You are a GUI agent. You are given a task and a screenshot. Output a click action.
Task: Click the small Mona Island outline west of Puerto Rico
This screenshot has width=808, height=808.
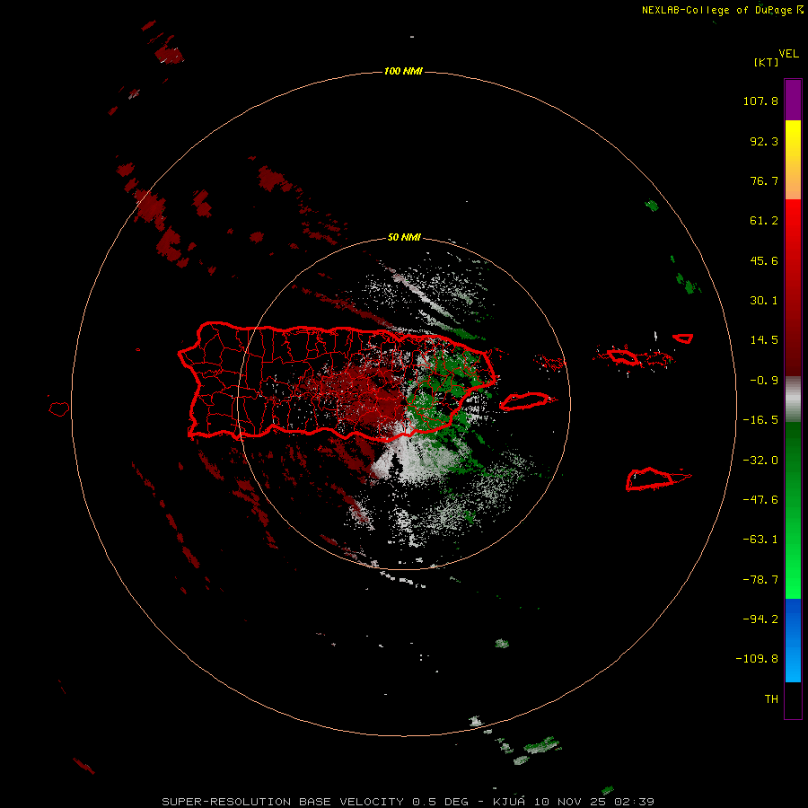point(59,409)
